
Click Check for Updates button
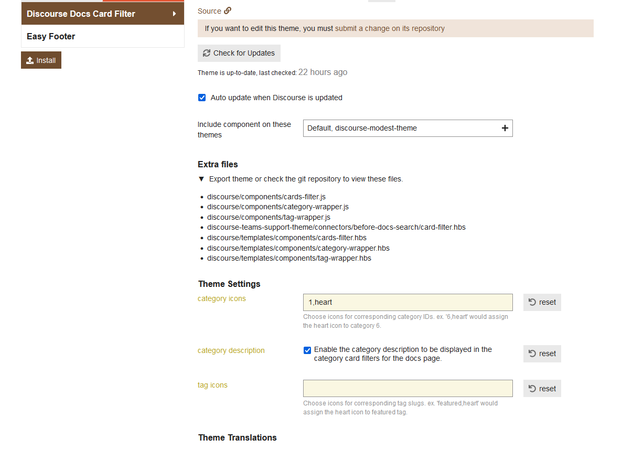pos(239,53)
